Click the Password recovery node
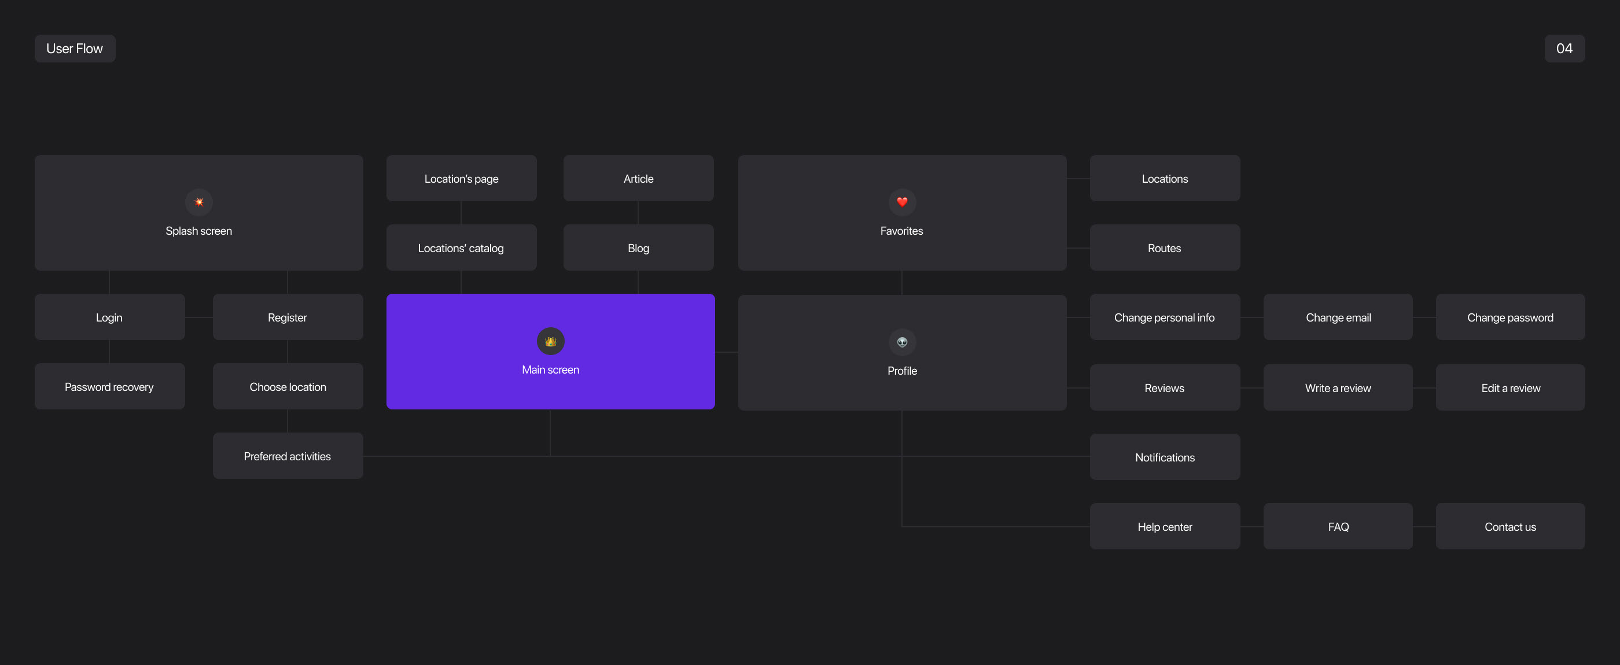Viewport: 1620px width, 665px height. tap(109, 386)
